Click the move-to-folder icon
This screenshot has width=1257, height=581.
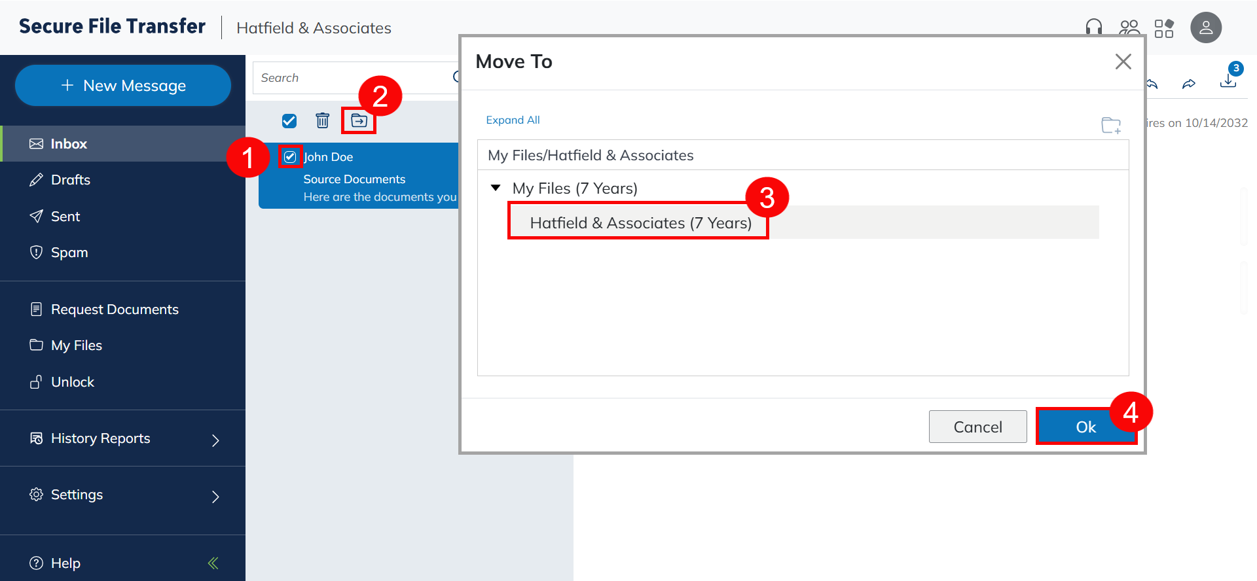pos(359,120)
